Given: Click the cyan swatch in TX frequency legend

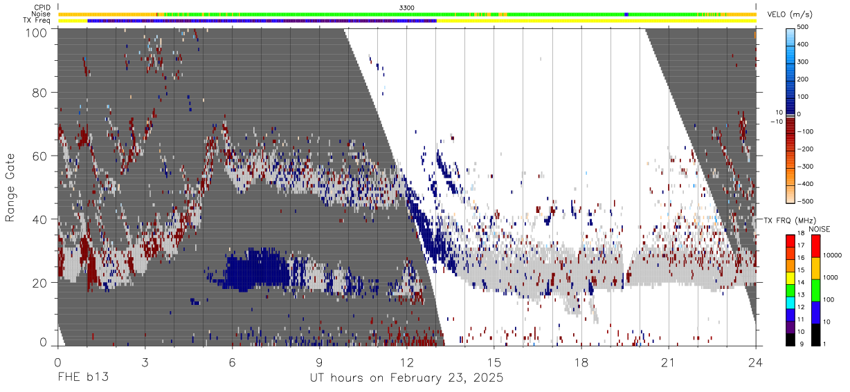Looking at the screenshot, I should [790, 301].
